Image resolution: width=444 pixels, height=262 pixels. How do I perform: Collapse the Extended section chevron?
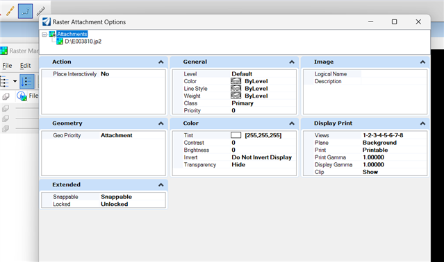(x=161, y=185)
